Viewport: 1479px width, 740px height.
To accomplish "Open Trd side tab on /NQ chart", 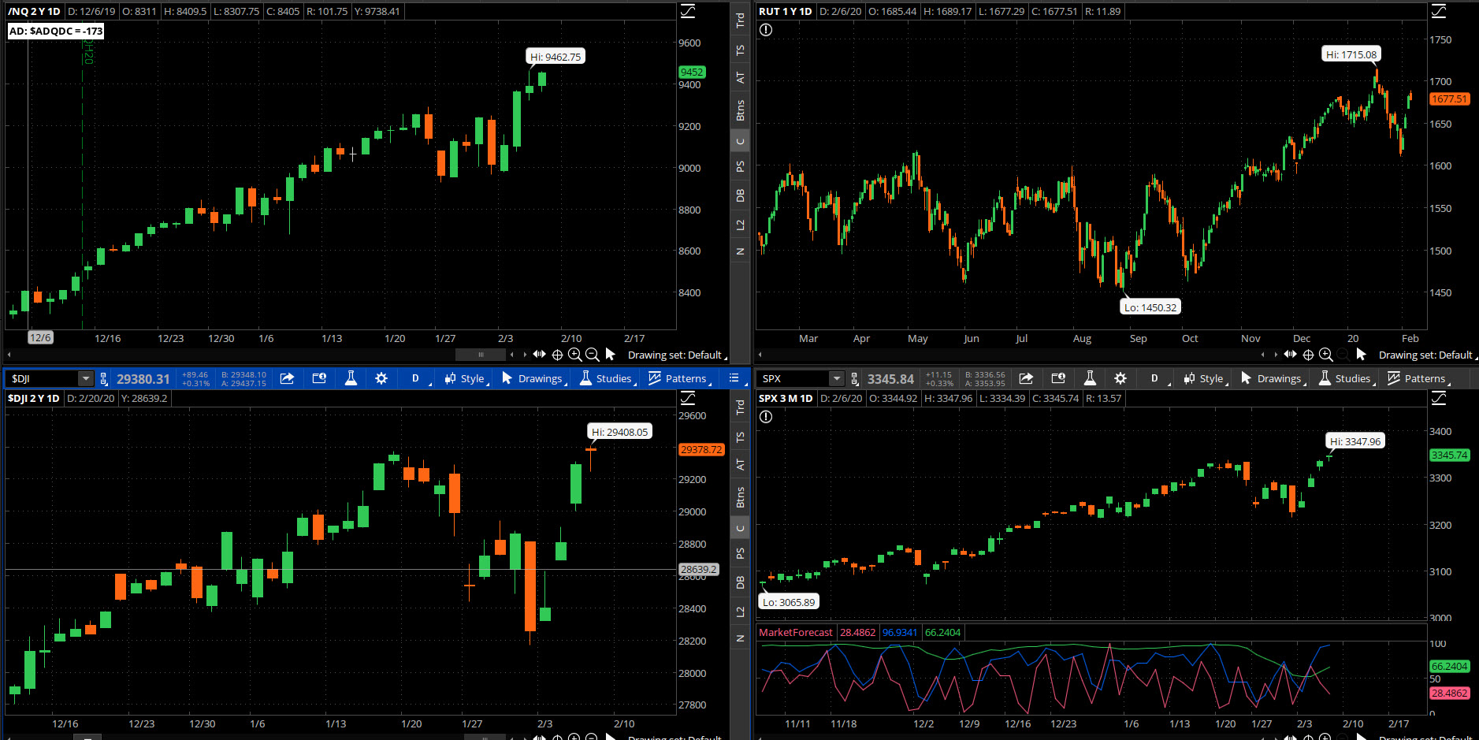I will point(740,20).
